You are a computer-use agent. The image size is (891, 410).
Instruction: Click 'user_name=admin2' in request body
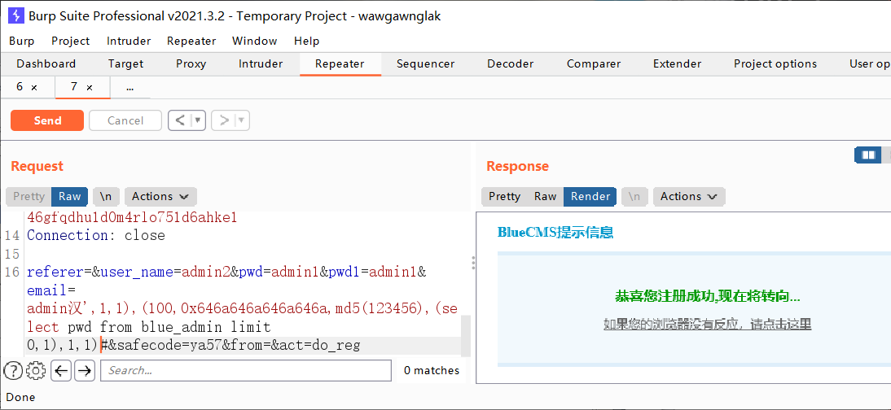165,272
